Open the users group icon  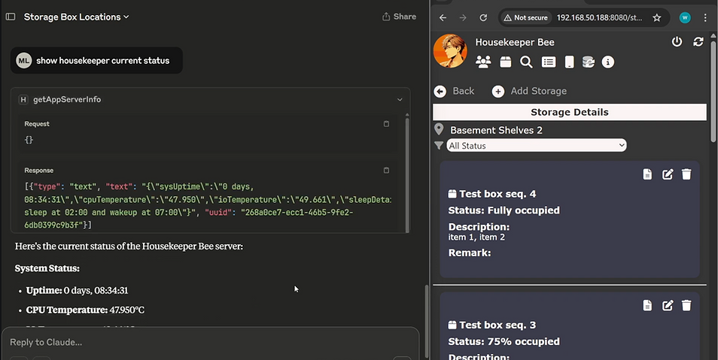coord(483,62)
